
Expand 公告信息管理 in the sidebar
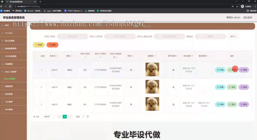(13, 56)
